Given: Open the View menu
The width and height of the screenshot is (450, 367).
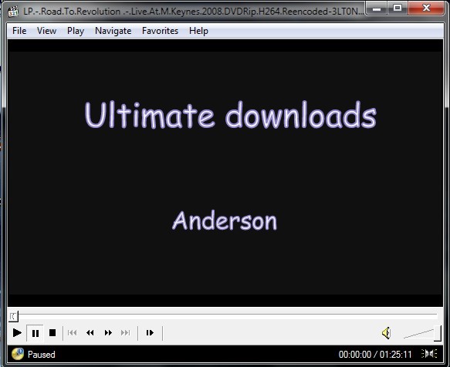Looking at the screenshot, I should coord(46,31).
